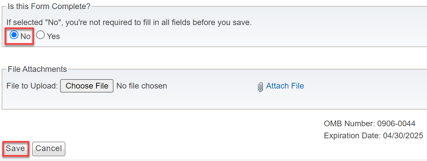Click the "File Attachments" section heading
This screenshot has height=161, width=427.
click(37, 69)
